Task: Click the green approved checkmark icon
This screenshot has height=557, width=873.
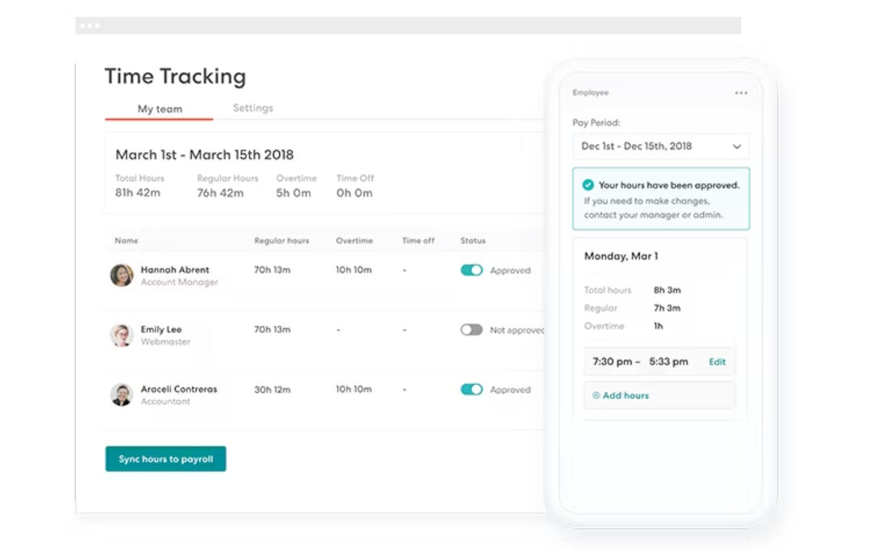Action: point(588,185)
